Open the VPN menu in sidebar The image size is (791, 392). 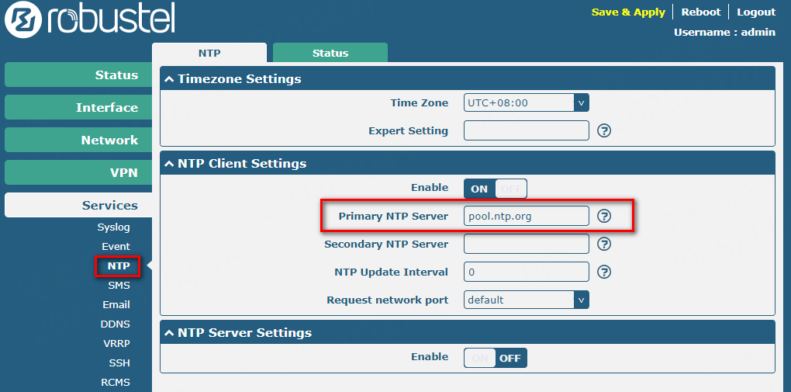pos(73,172)
